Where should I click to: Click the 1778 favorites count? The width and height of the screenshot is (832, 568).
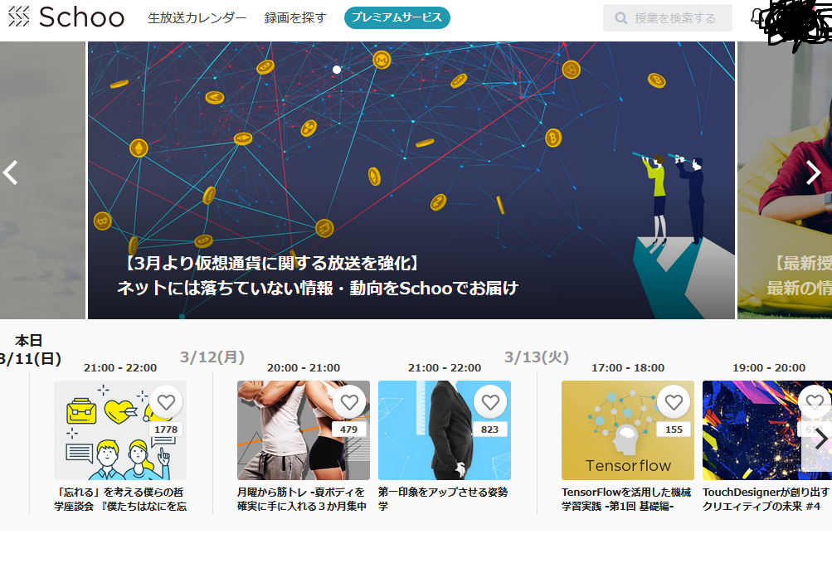(166, 429)
